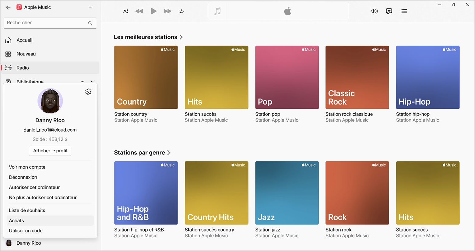The width and height of the screenshot is (475, 251).
Task: Open the Country station tile
Action: click(146, 77)
